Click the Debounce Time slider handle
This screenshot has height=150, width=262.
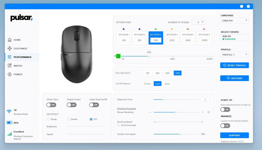coord(163,100)
